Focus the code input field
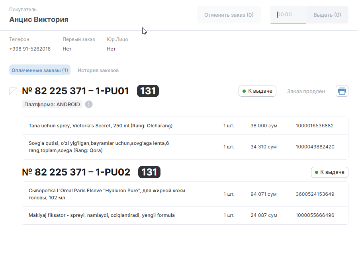The height and width of the screenshot is (269, 358). (x=288, y=15)
